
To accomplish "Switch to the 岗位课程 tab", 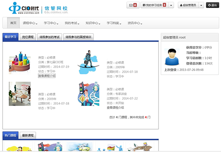I will pos(28,37).
